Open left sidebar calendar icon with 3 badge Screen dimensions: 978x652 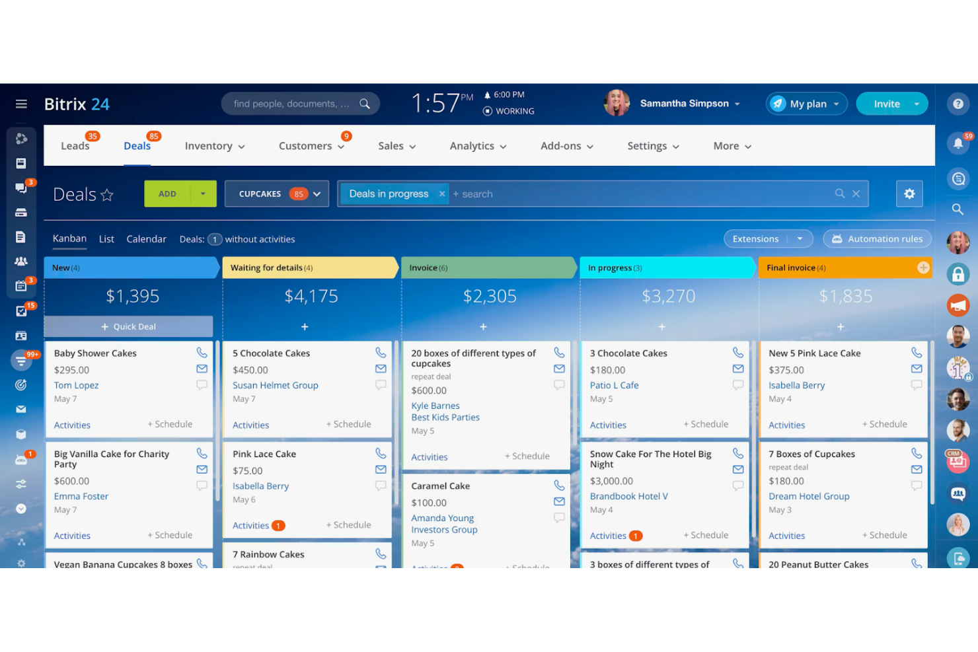click(x=21, y=286)
